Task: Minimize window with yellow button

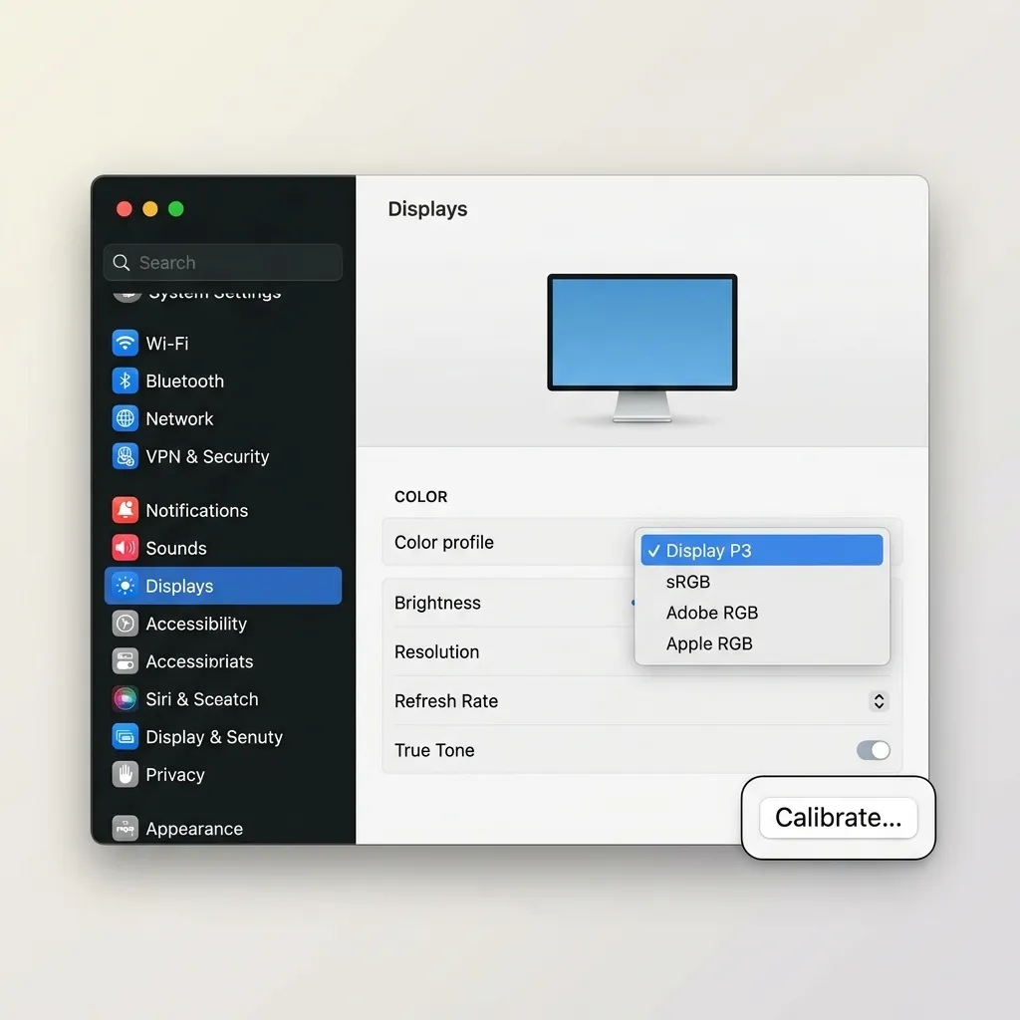Action: 150,209
